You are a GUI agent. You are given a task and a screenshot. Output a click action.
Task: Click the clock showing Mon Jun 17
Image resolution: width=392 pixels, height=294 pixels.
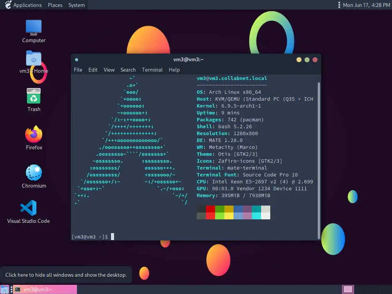366,5
